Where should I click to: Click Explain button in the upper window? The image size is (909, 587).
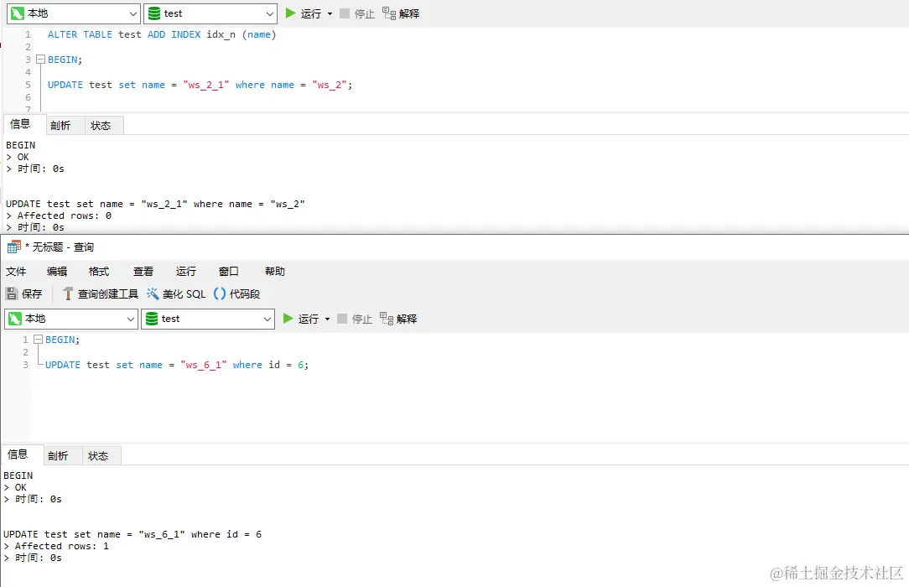(401, 13)
